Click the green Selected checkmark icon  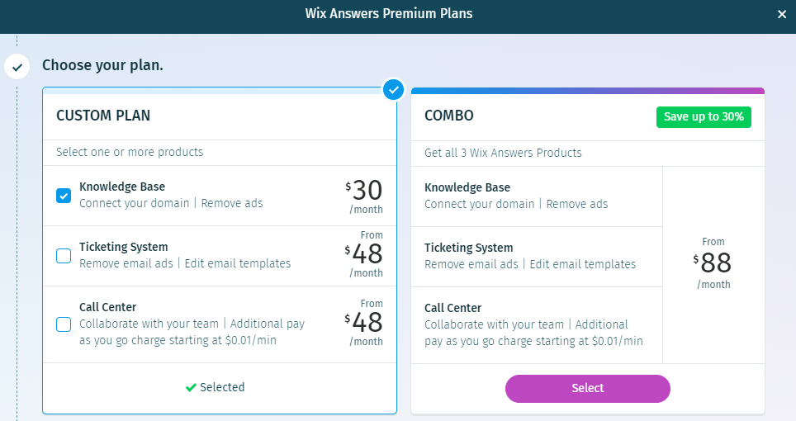pyautogui.click(x=191, y=387)
